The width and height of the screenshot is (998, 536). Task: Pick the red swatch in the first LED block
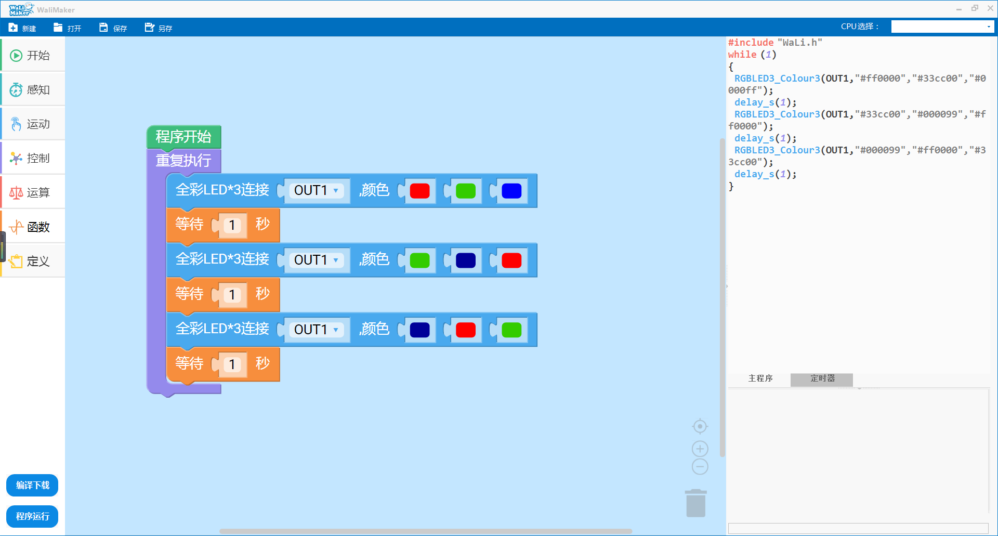coord(419,191)
